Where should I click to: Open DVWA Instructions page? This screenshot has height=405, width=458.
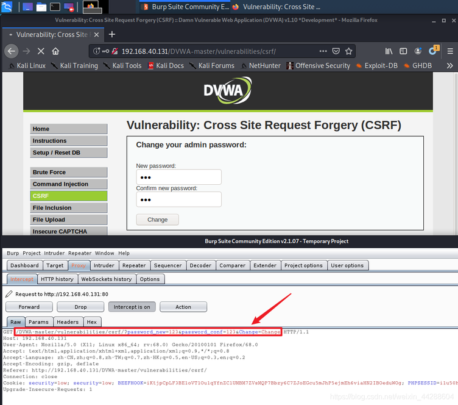69,141
